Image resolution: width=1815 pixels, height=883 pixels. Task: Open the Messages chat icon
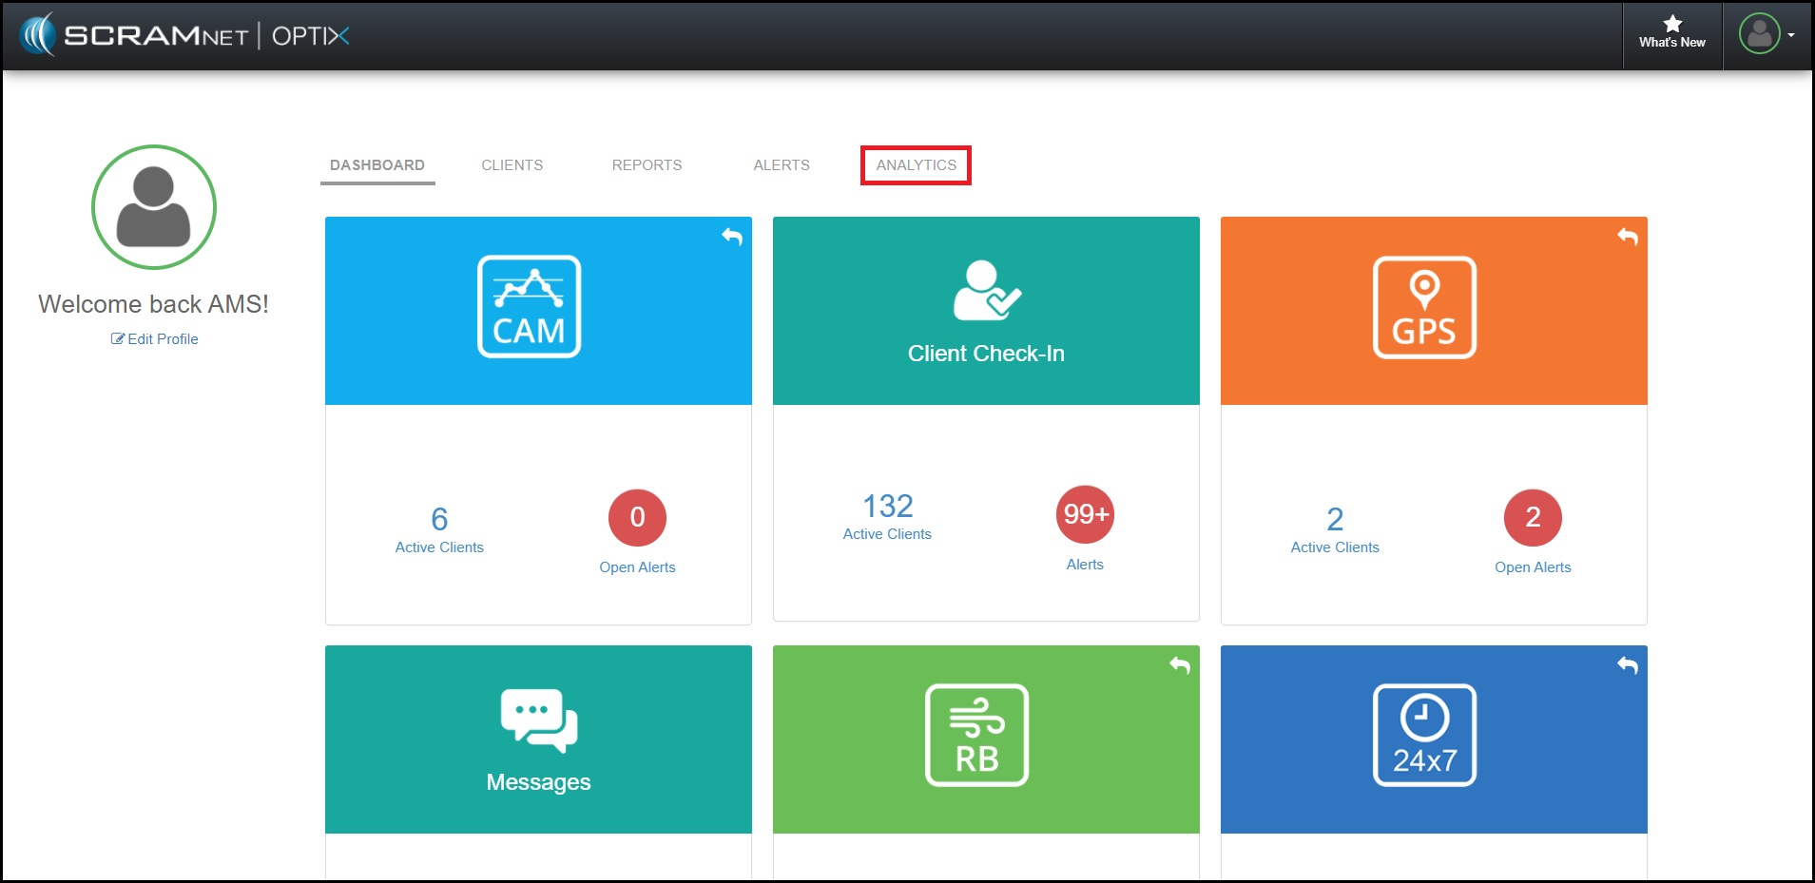(x=538, y=720)
